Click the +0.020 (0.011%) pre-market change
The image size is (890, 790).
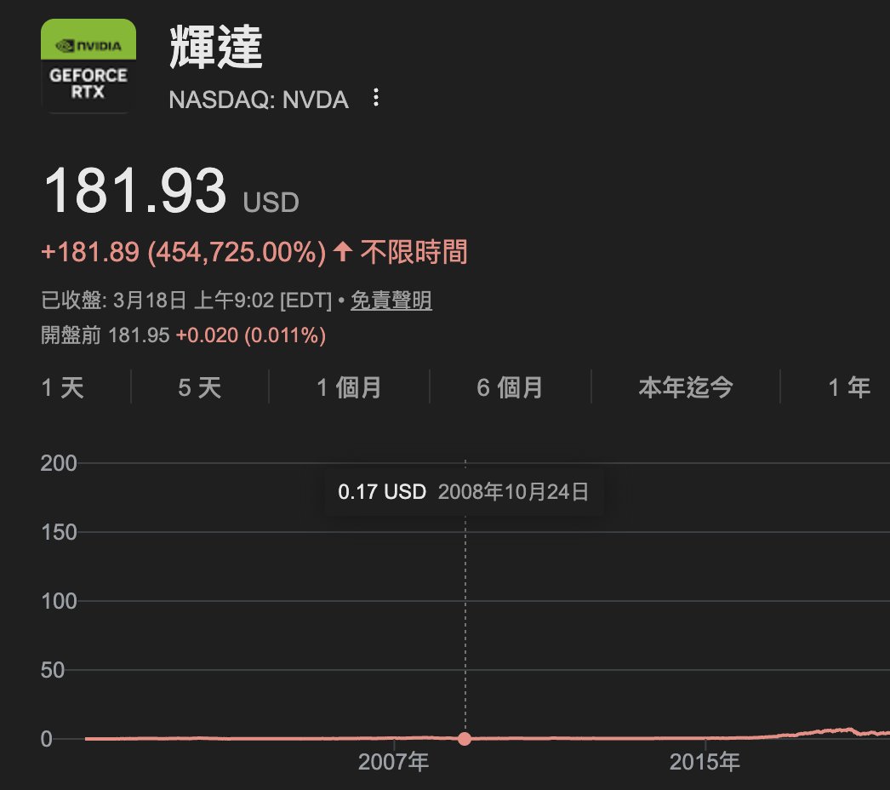click(251, 335)
